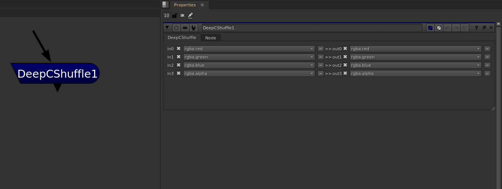
Task: Toggle the in0 channel X checkbox
Action: tap(179, 49)
